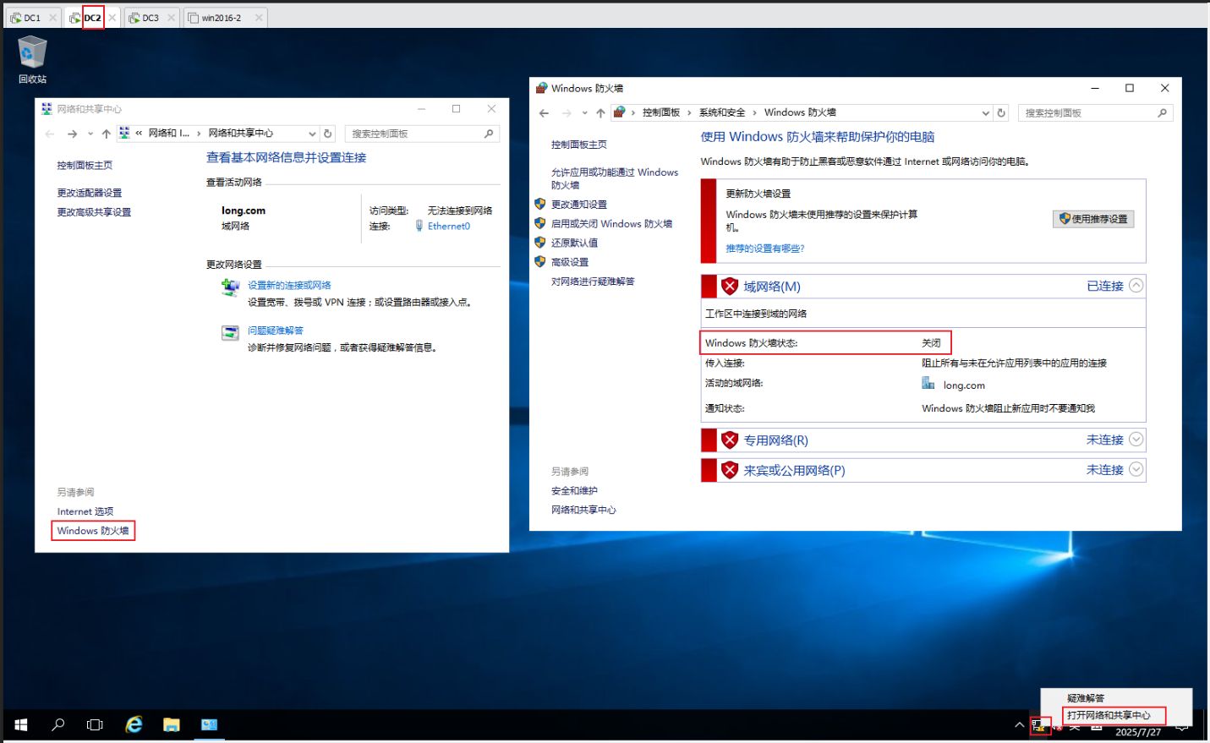Click 使用推荐设置 button
Image resolution: width=1210 pixels, height=743 pixels.
(x=1093, y=219)
